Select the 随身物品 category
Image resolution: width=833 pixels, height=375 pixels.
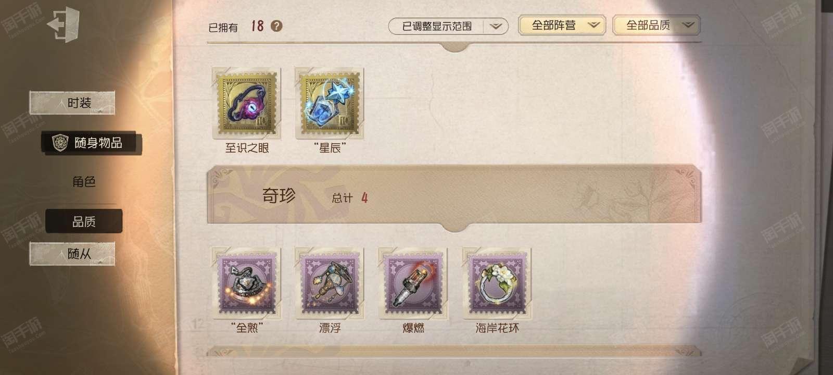[92, 143]
